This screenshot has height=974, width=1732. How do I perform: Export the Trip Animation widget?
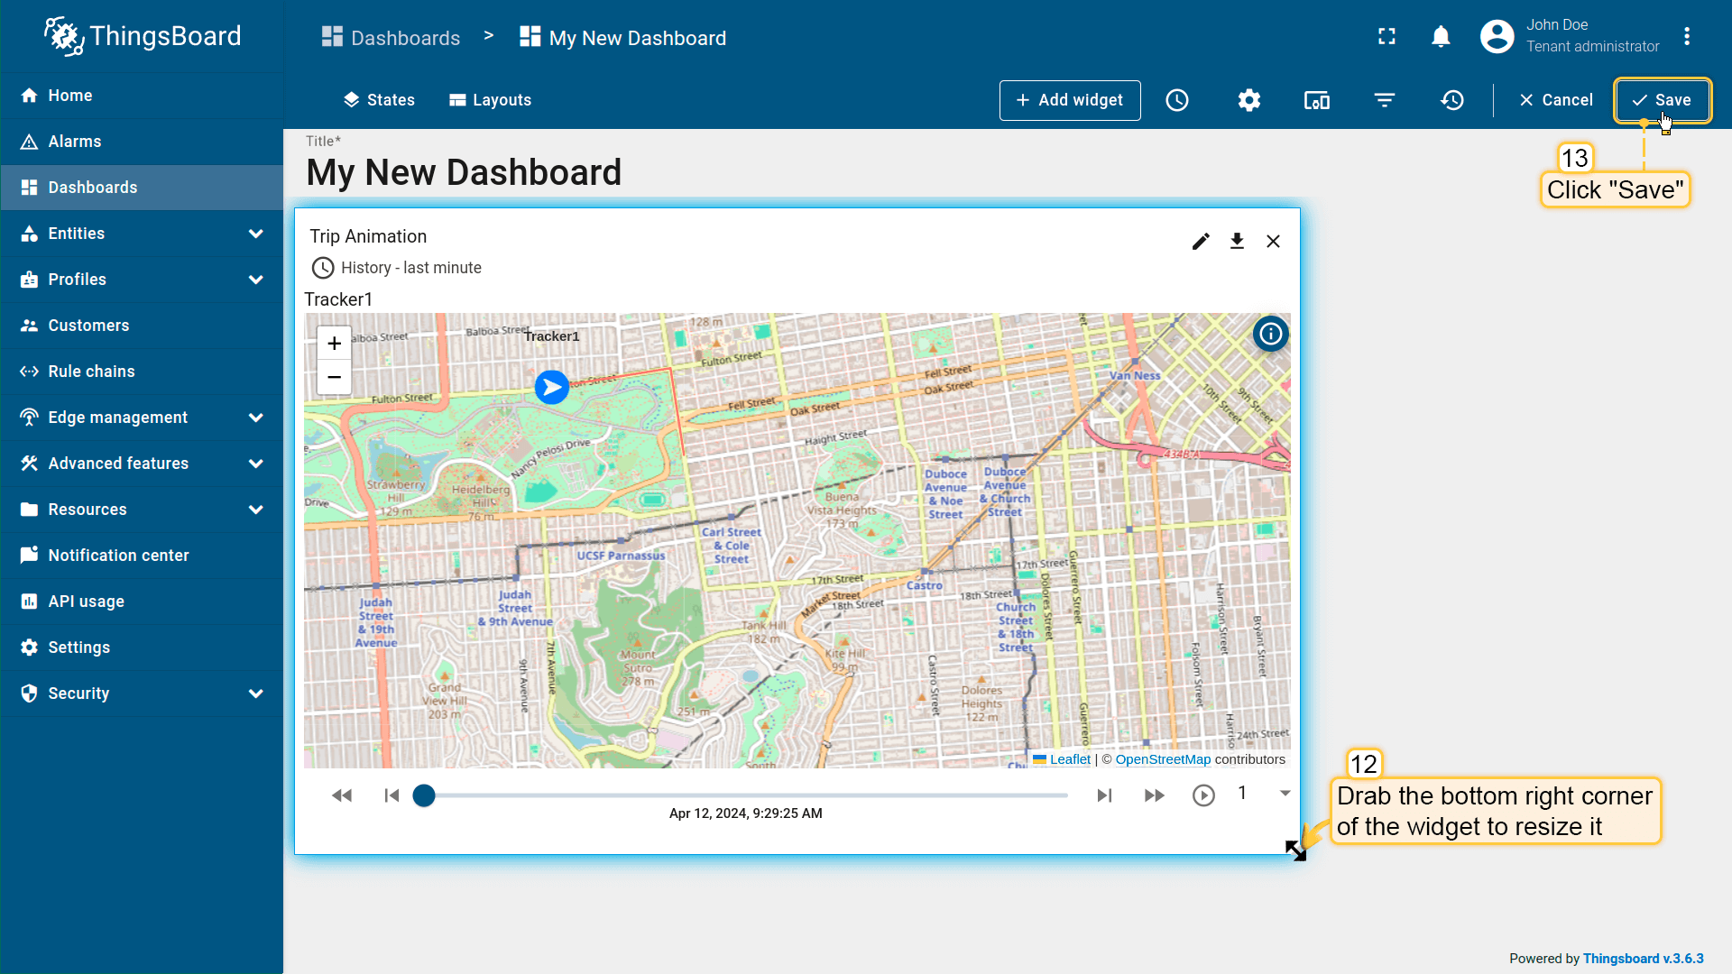click(1237, 242)
